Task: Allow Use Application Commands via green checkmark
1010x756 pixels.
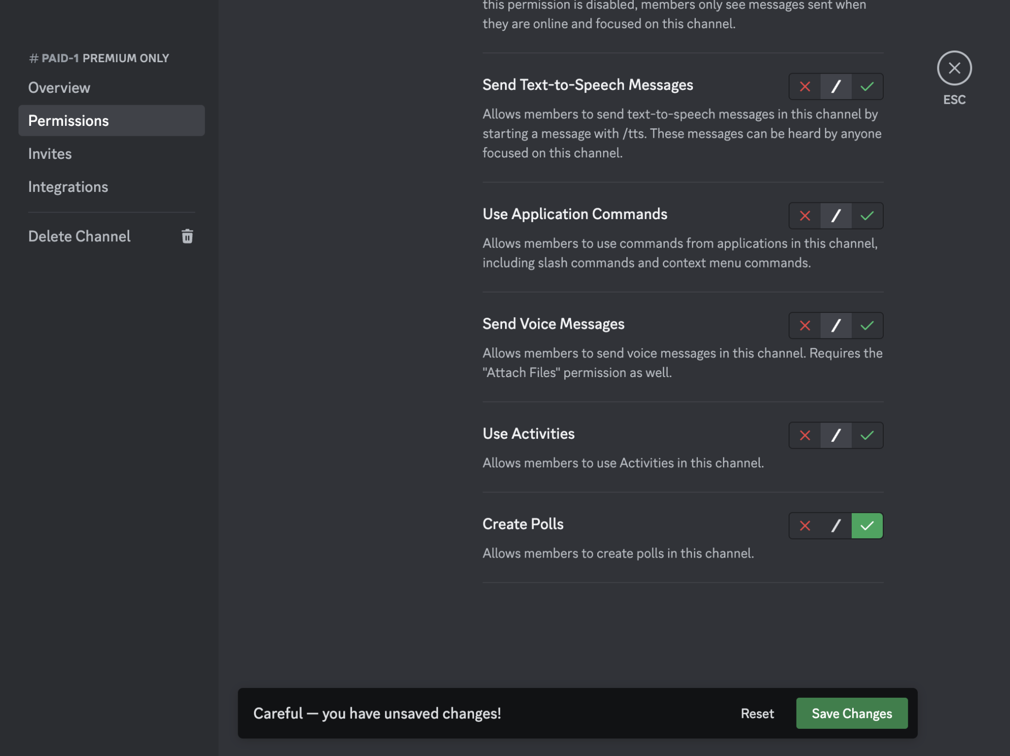Action: point(867,216)
